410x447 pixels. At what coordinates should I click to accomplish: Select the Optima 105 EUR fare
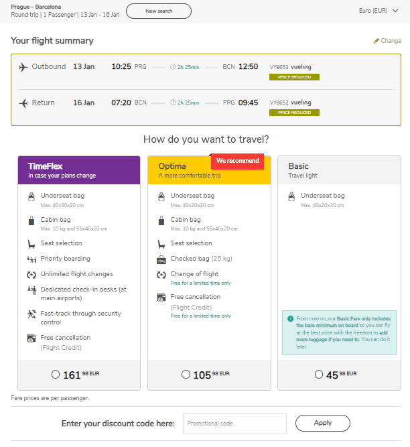(186, 374)
